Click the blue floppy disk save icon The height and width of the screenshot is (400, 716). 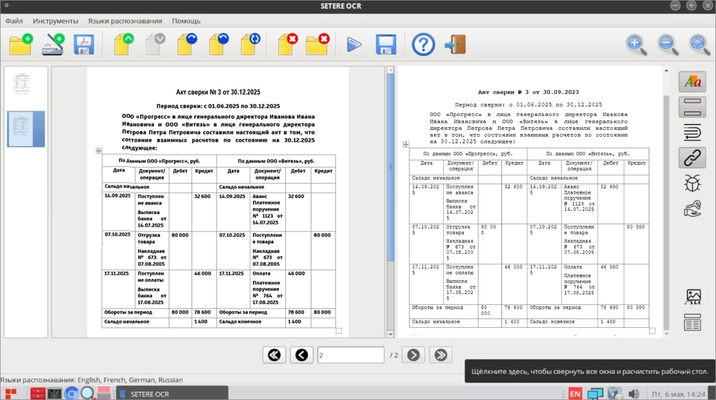pos(385,44)
